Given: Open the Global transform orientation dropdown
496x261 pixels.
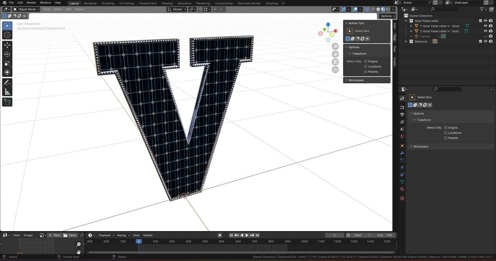Looking at the screenshot, I should click(177, 9).
